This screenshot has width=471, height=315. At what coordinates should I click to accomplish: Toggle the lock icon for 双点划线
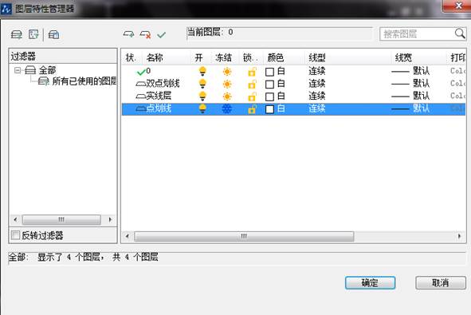252,85
